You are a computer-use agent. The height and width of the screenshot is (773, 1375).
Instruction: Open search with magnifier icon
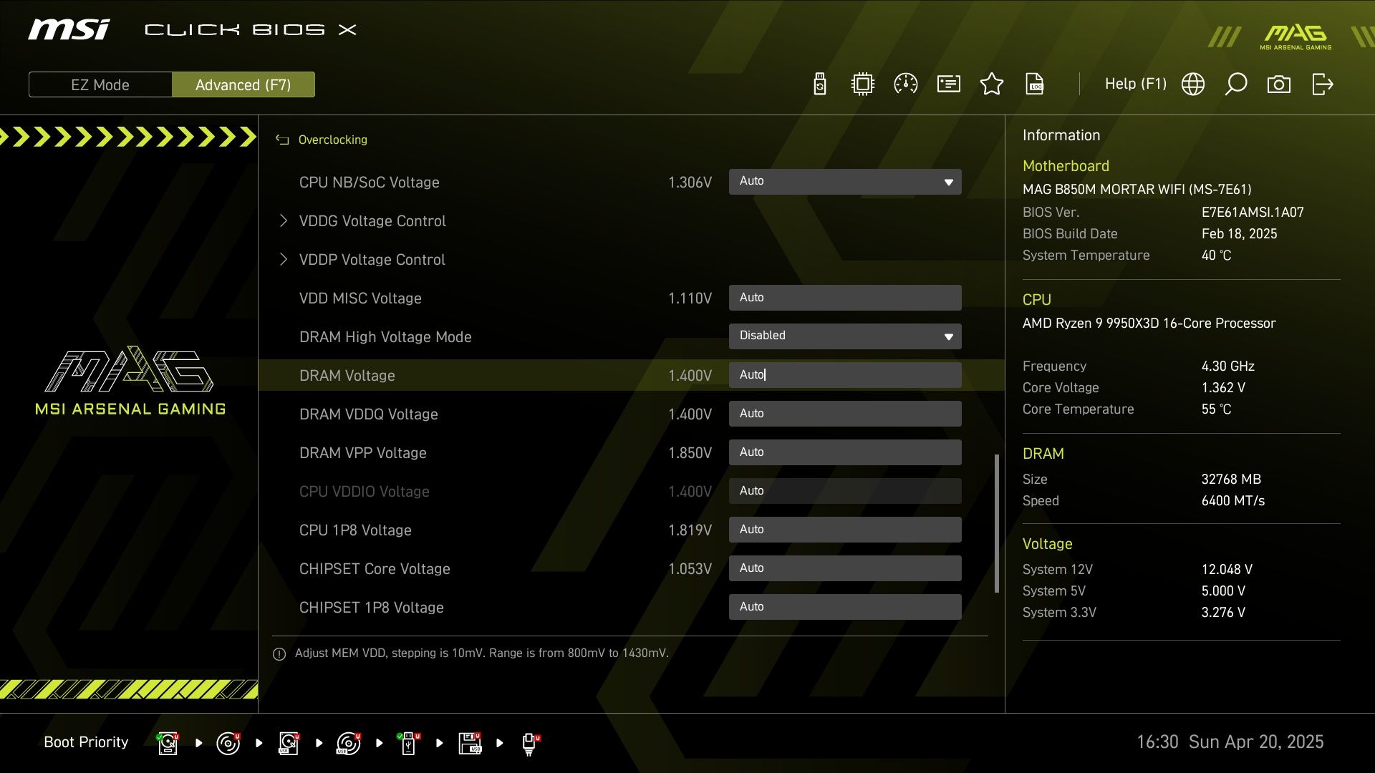coord(1236,84)
